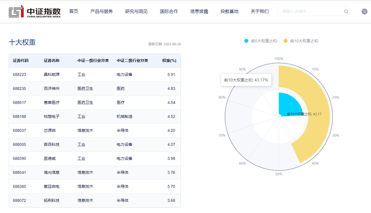This screenshot has width=371, height=213.
Task: Click 医药 sub-industry in row 688235
Action: [120, 89]
